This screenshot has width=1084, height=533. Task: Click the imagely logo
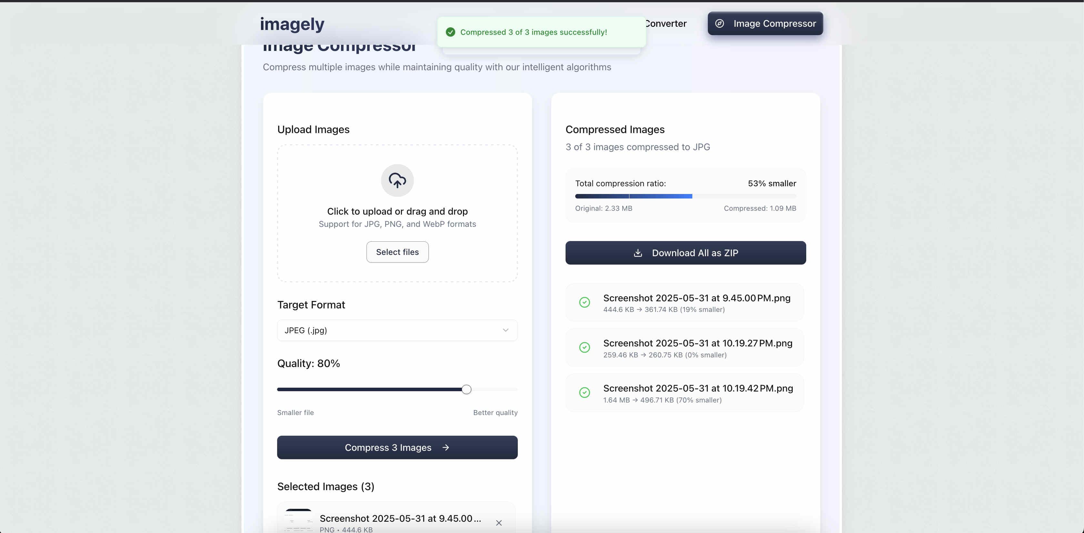pos(292,24)
